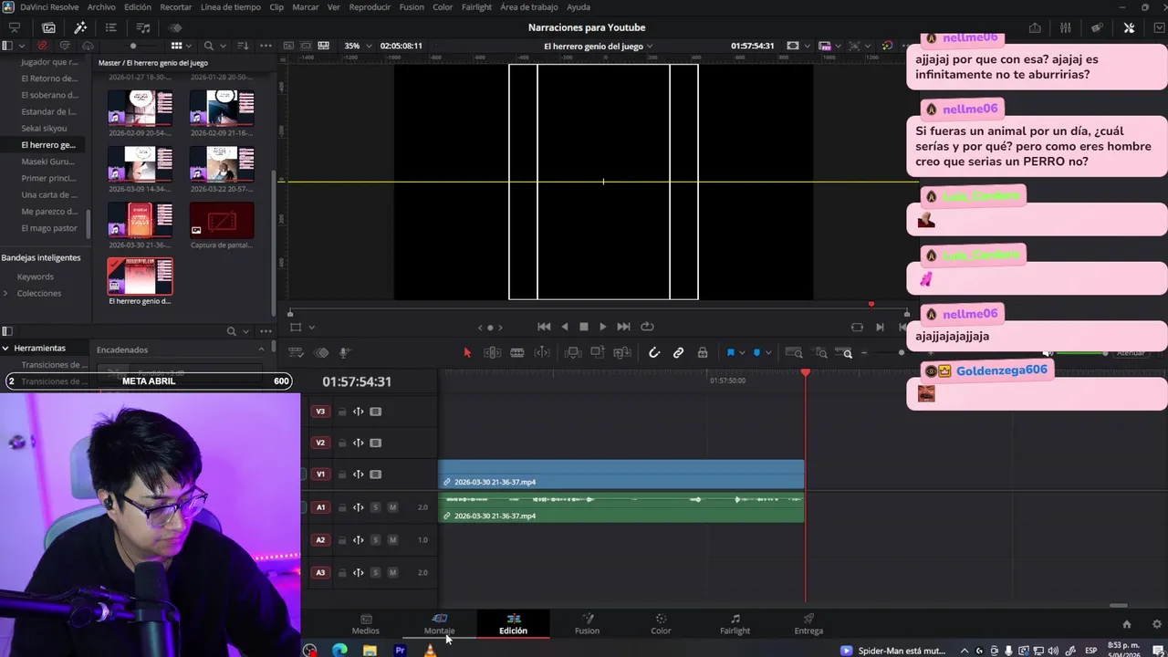Click the Replace Clip toolbar icon
This screenshot has width=1168, height=657.
point(622,353)
